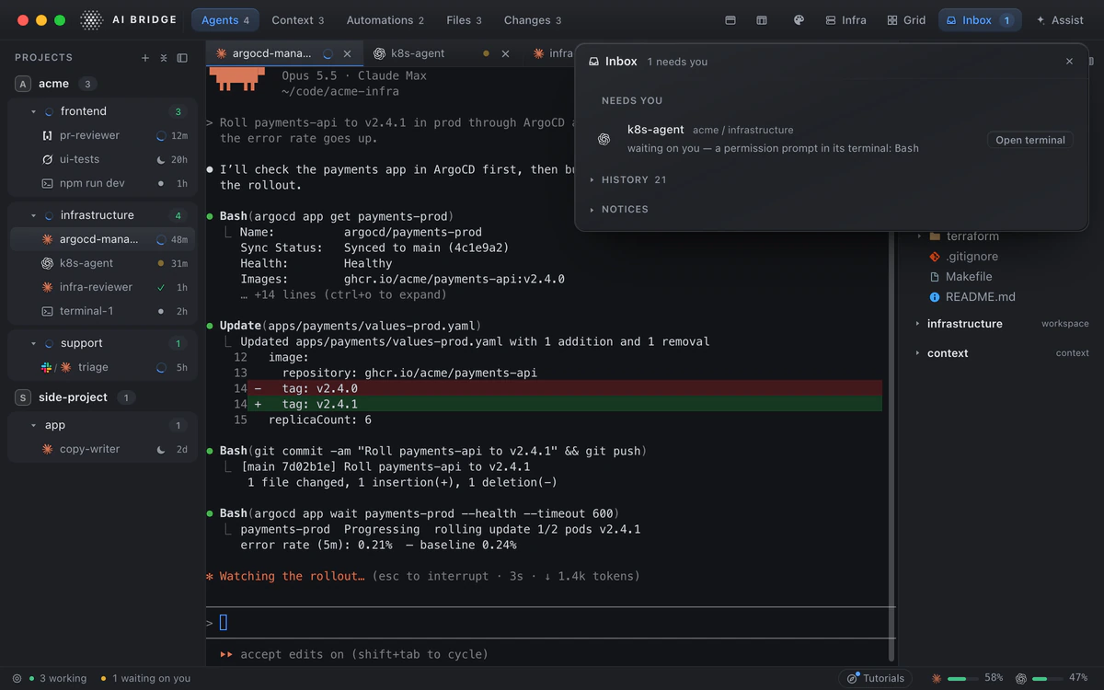The width and height of the screenshot is (1104, 690).
Task: Expand the Notices section in Inbox
Action: (x=620, y=210)
